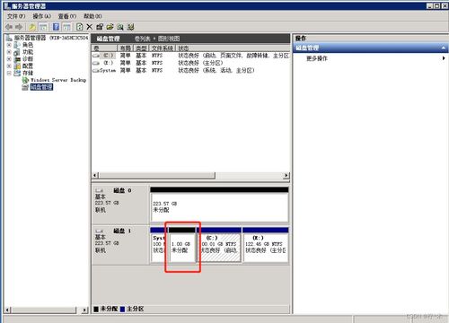Expand the 功能 (Features) tree node

click(9, 52)
